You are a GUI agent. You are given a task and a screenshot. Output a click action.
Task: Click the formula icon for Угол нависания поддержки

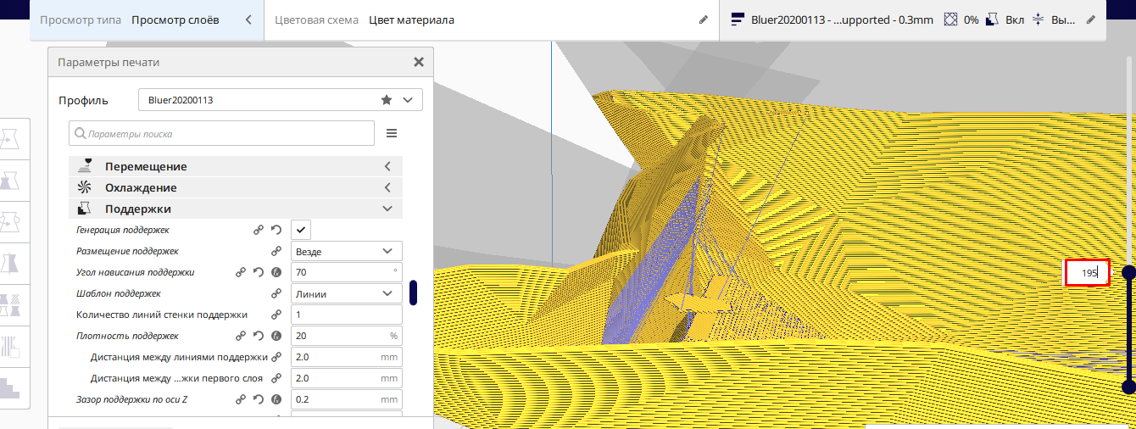[x=276, y=272]
